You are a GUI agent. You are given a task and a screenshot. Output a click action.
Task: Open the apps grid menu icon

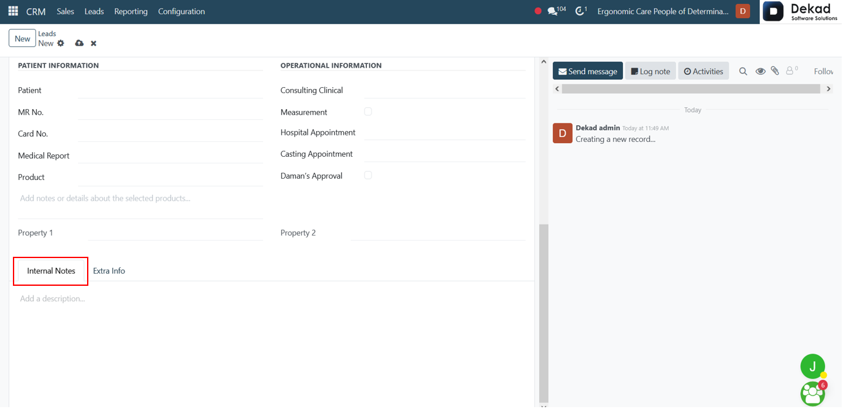click(x=13, y=11)
